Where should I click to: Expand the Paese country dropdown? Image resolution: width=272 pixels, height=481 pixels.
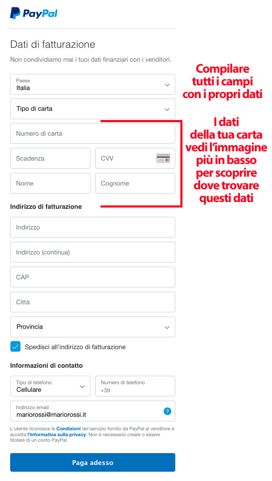click(92, 85)
